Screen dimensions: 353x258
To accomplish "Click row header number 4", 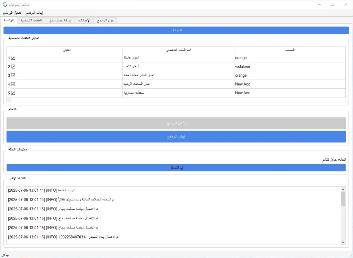I will pos(9,84).
